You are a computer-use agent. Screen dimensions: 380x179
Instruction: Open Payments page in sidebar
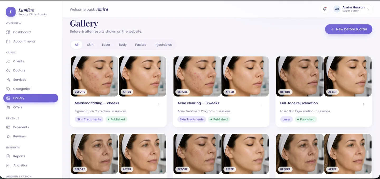pyautogui.click(x=31, y=127)
